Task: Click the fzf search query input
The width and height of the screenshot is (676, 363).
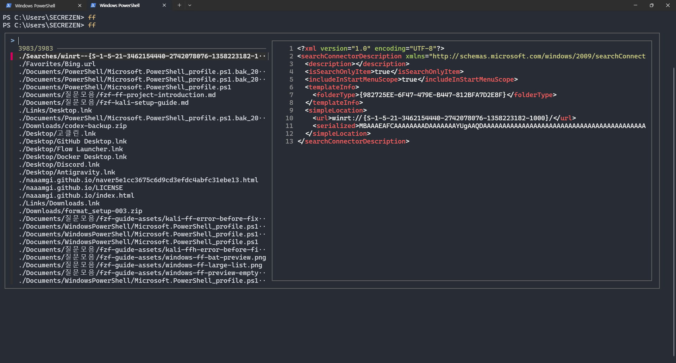Action: 141,40
